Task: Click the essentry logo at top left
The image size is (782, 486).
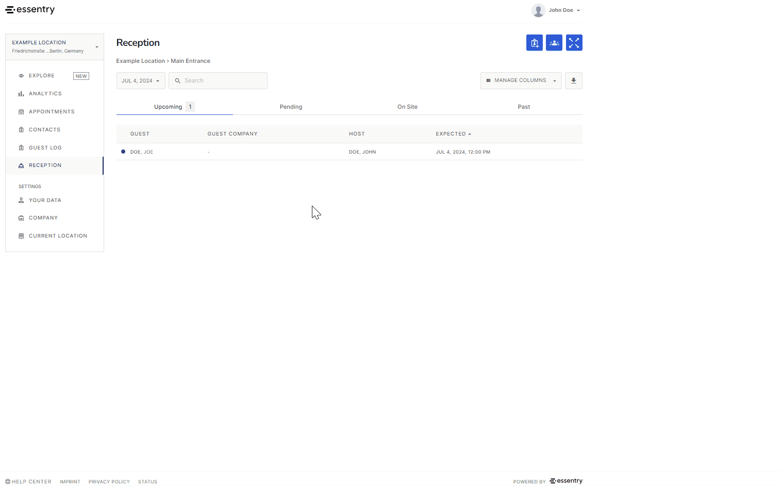Action: 30,10
